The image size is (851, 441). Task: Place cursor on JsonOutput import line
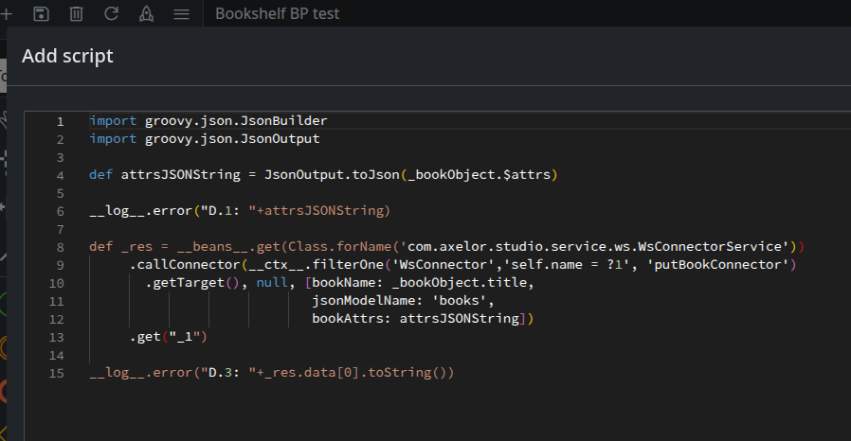click(x=204, y=139)
